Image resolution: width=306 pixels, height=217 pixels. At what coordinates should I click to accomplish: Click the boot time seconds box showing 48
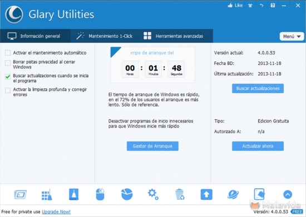176,69
